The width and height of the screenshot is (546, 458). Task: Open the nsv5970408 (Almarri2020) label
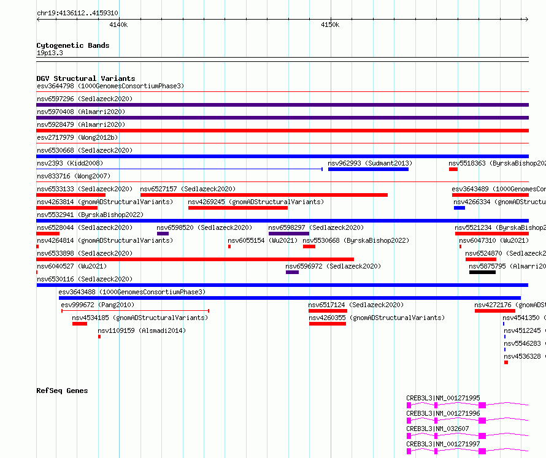[81, 112]
